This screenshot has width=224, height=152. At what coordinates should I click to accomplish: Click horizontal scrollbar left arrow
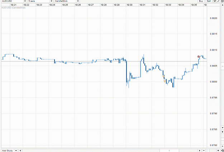(20, 151)
